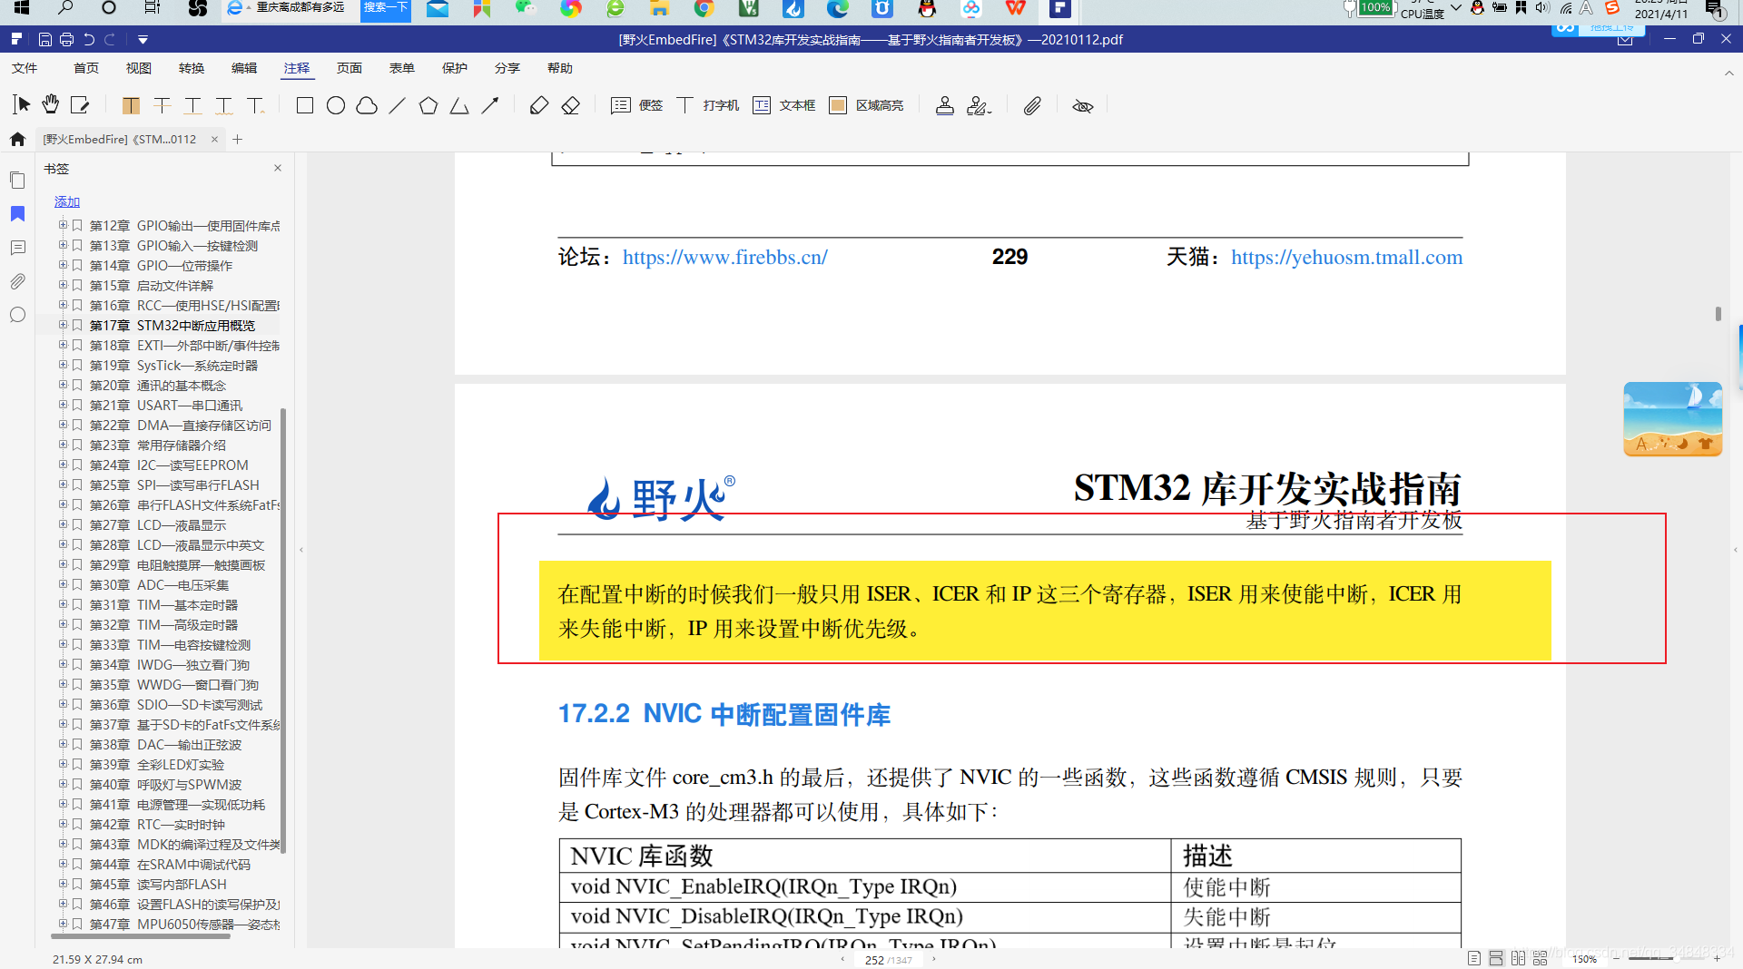Go to home screen icon
Screen dimensions: 1743x969
tap(17, 139)
